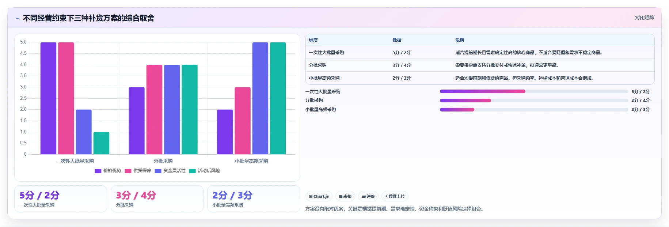Toggle the 供货保障 legend item
Viewport: 669px width, 227px height.
tap(138, 171)
